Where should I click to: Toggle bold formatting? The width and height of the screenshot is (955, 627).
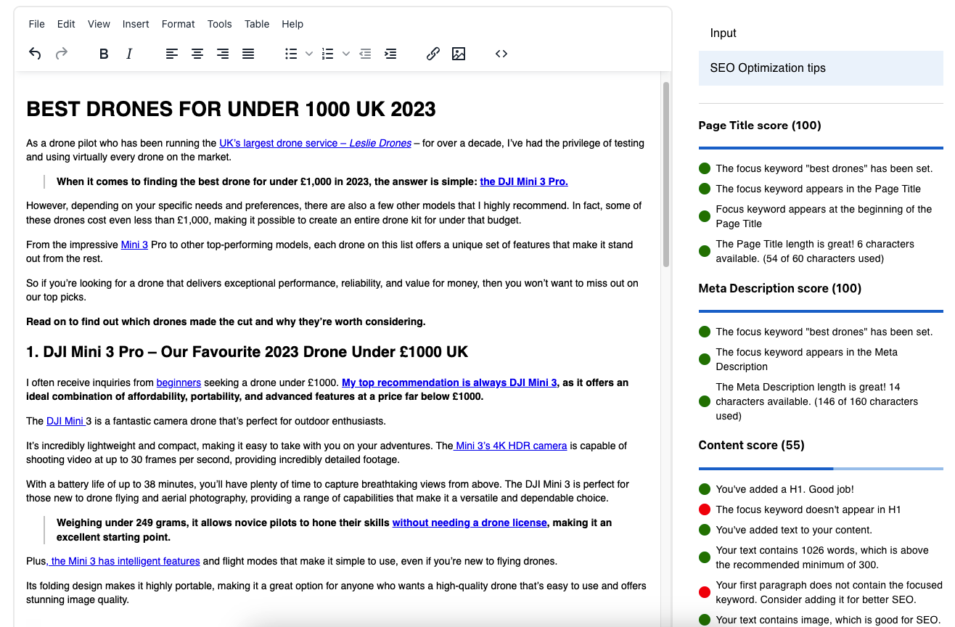(x=104, y=54)
